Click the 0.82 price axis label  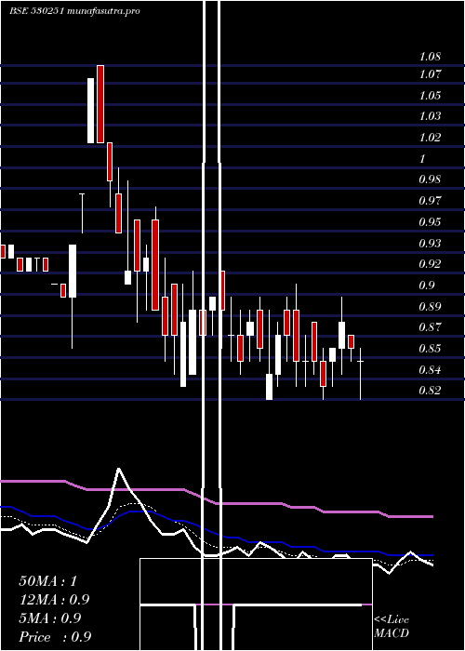pyautogui.click(x=430, y=391)
